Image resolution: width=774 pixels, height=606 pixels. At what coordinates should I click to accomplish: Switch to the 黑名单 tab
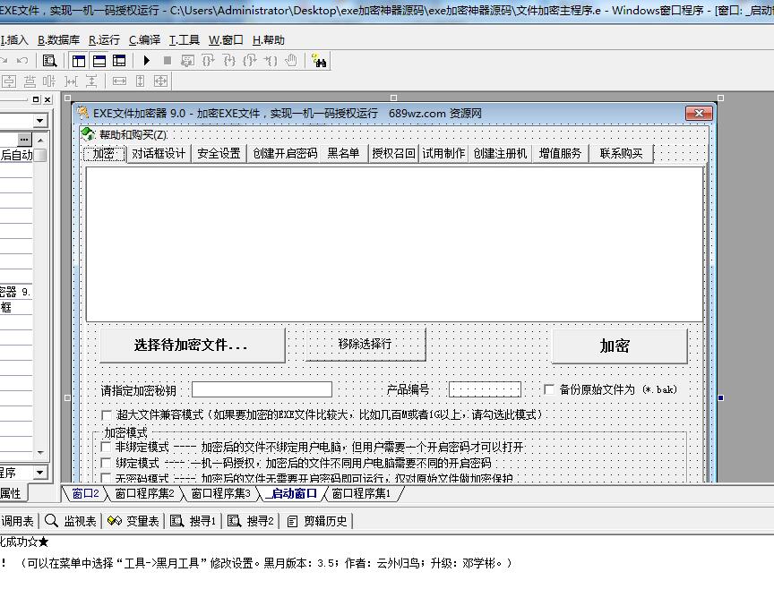click(x=344, y=153)
